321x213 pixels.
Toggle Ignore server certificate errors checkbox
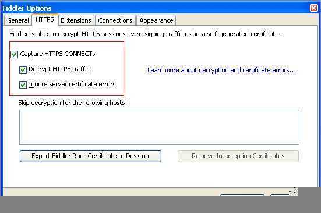(x=23, y=85)
